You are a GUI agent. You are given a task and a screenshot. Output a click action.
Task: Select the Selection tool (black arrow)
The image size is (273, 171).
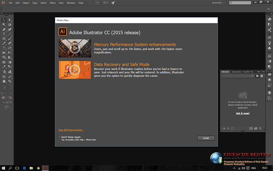4,20
